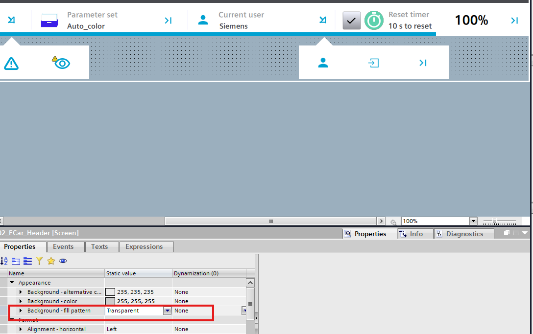The width and height of the screenshot is (533, 334).
Task: Click the background color swatch for 255, 255, 255
Action: click(110, 301)
